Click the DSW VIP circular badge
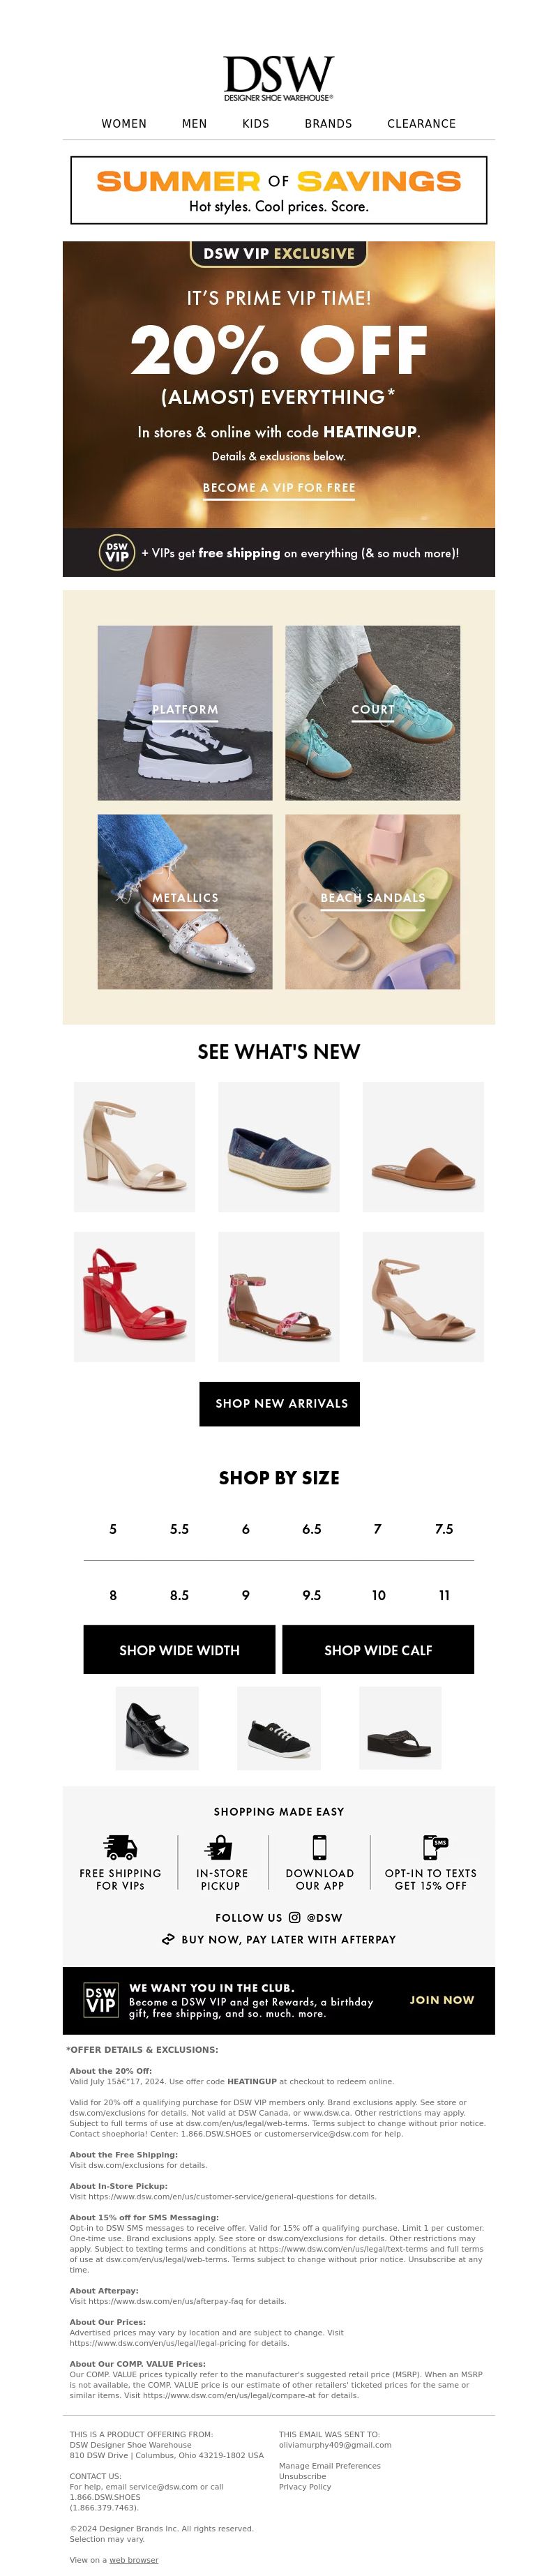Viewport: 558px width, 2576px height. click(117, 552)
